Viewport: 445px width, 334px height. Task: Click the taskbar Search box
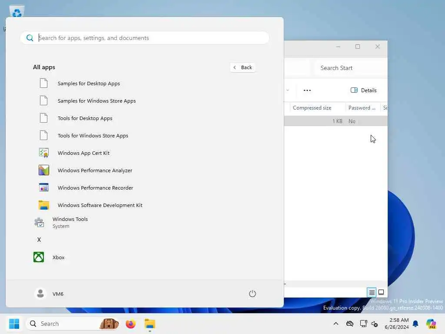pos(73,324)
